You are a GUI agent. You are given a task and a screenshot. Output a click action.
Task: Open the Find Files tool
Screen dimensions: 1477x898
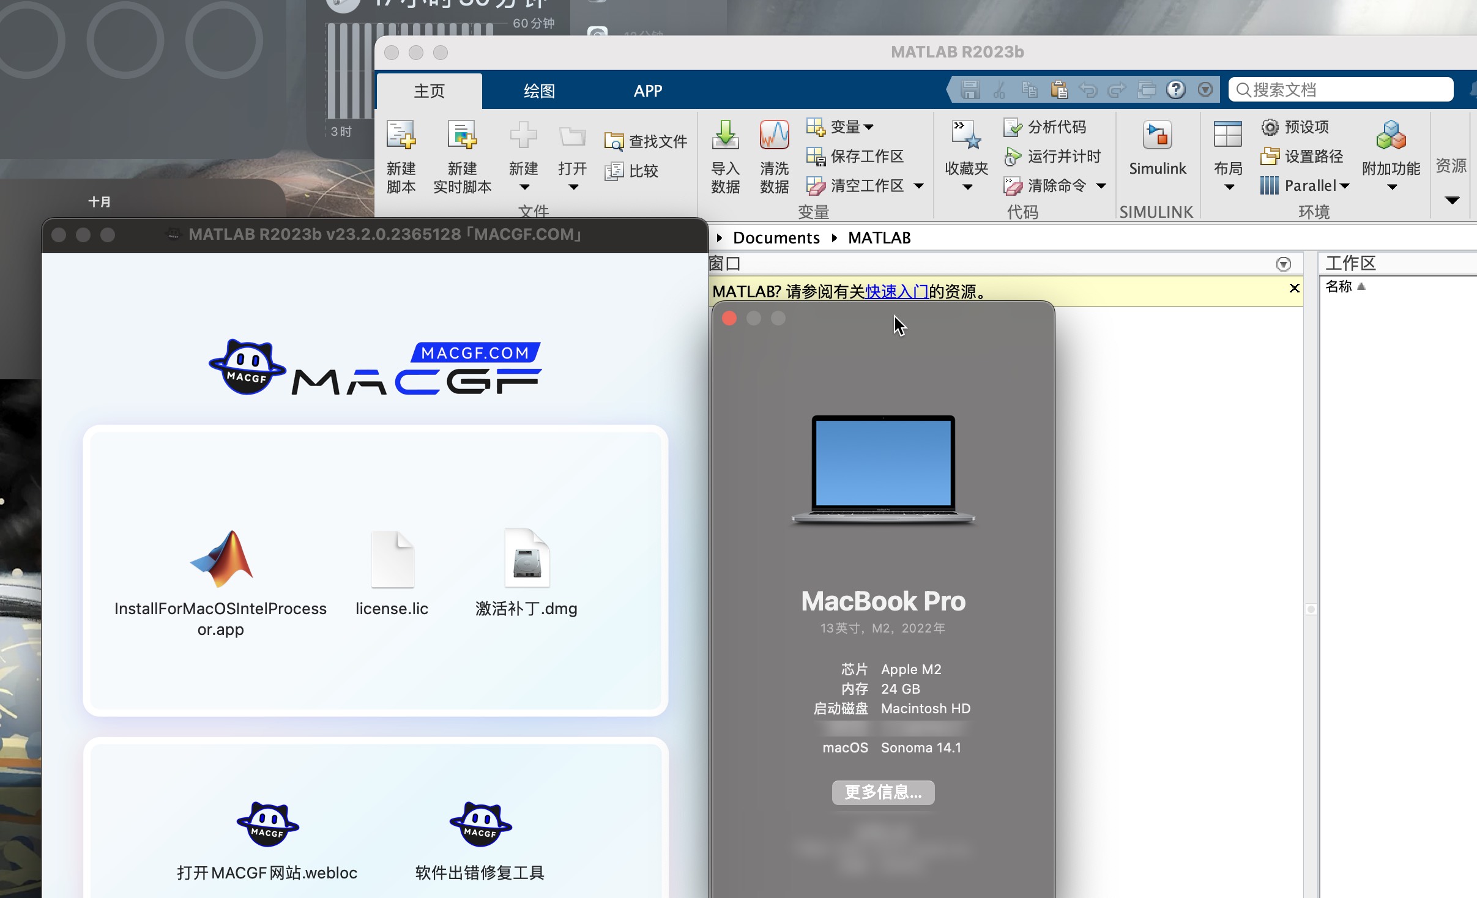click(x=645, y=141)
